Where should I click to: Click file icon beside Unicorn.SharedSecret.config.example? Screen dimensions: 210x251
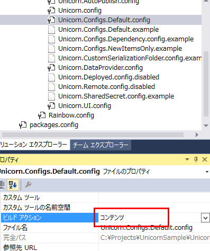coord(52,96)
